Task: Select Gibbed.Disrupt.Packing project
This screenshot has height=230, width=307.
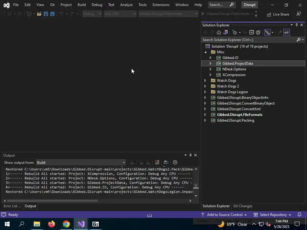Action: pos(236,120)
